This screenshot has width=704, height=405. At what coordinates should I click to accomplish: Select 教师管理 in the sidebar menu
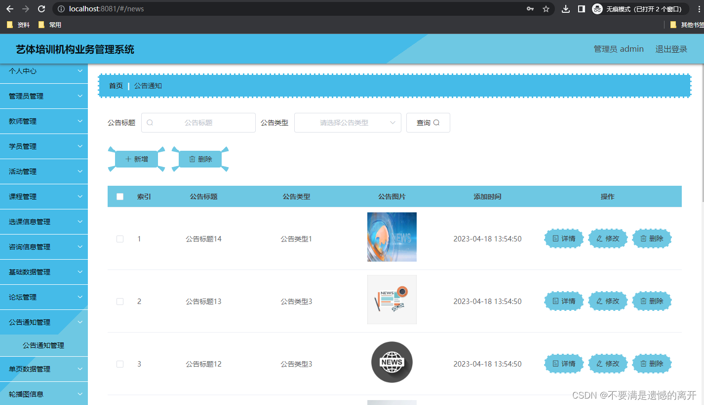pyautogui.click(x=44, y=121)
